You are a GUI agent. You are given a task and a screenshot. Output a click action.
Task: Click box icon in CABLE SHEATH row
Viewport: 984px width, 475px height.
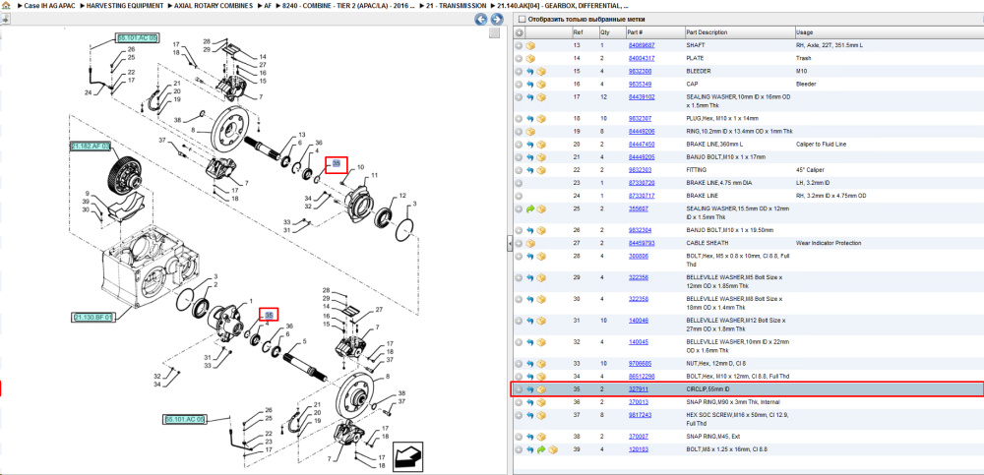(x=530, y=243)
